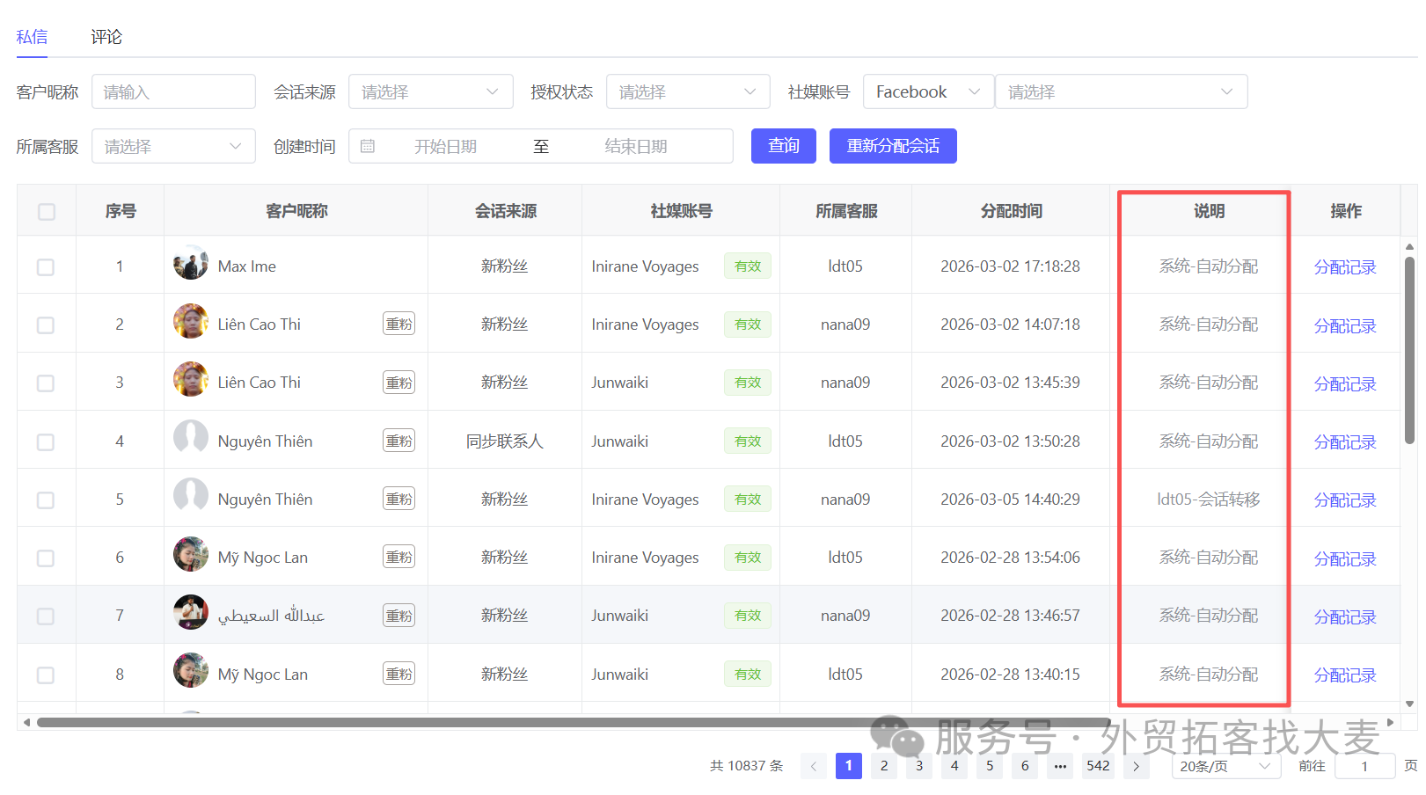
Task: Check the checkbox for row 1
Action: [46, 267]
